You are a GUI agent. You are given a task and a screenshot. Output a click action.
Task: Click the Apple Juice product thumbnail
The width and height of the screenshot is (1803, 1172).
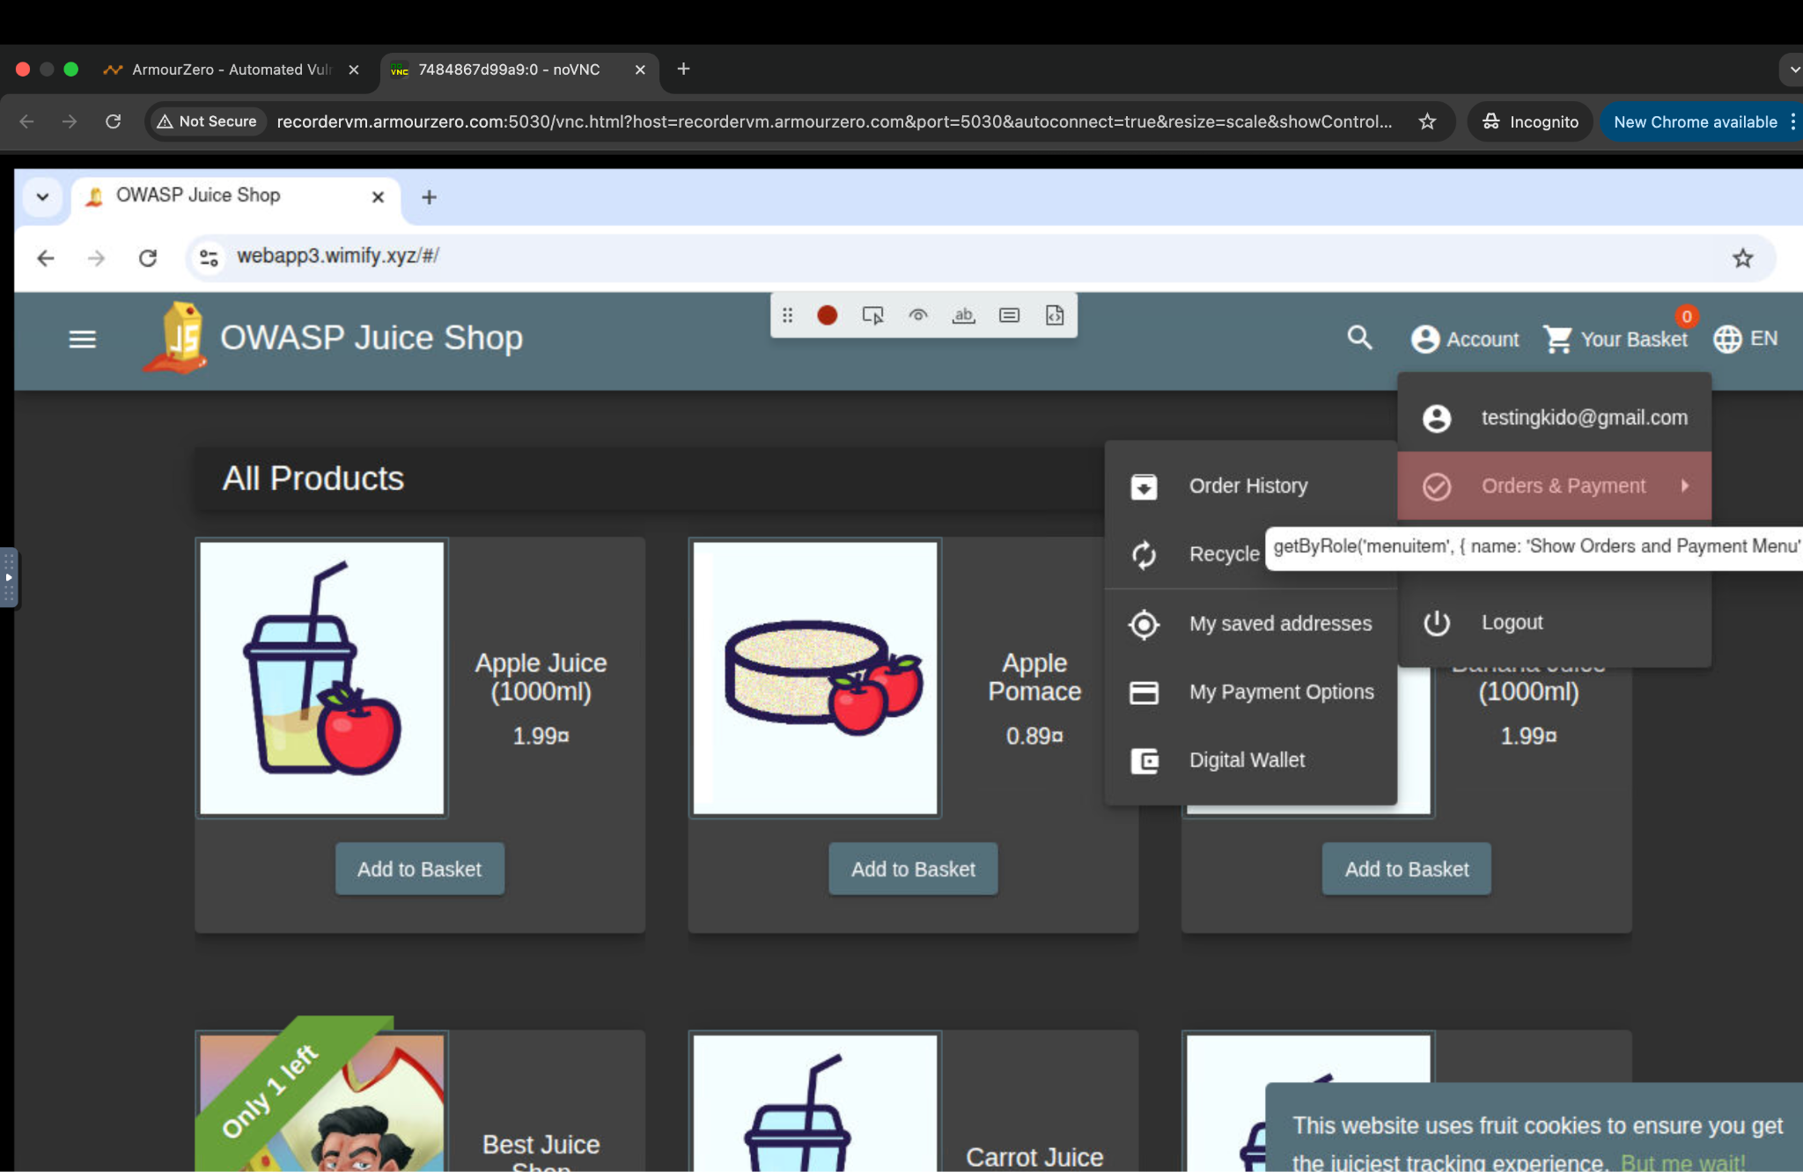click(322, 678)
